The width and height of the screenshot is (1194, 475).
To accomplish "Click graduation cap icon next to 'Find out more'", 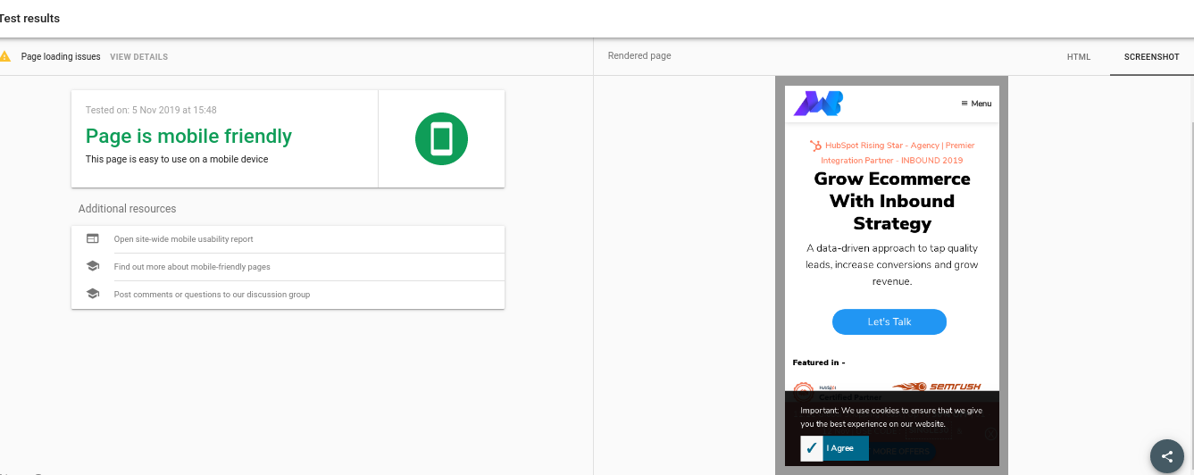I will 92,266.
